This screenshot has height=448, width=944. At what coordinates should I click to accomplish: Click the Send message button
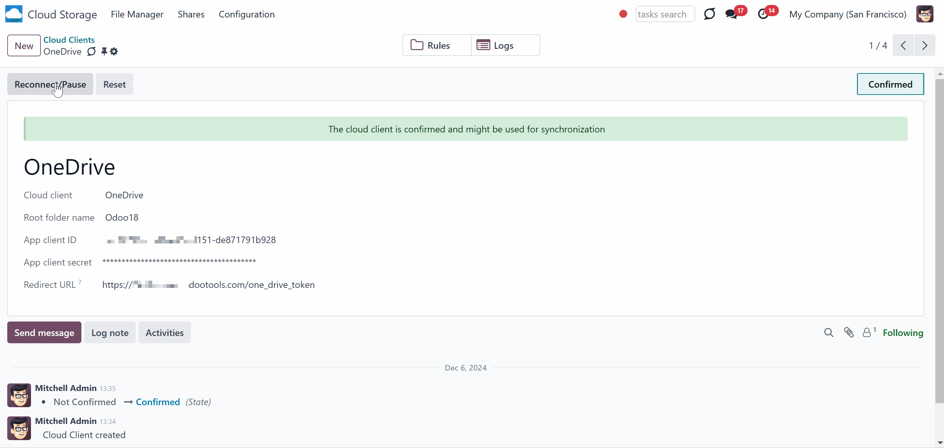click(x=44, y=332)
